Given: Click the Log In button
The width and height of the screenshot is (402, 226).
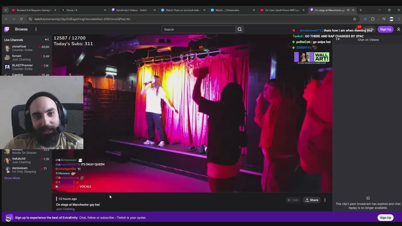Looking at the screenshot, I should 369,30.
